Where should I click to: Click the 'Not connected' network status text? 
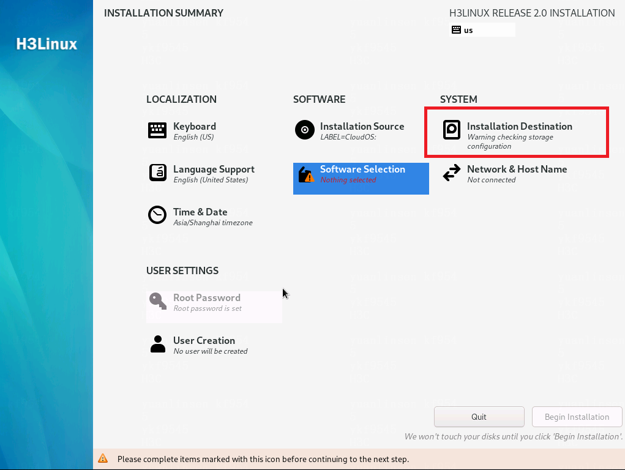click(491, 180)
